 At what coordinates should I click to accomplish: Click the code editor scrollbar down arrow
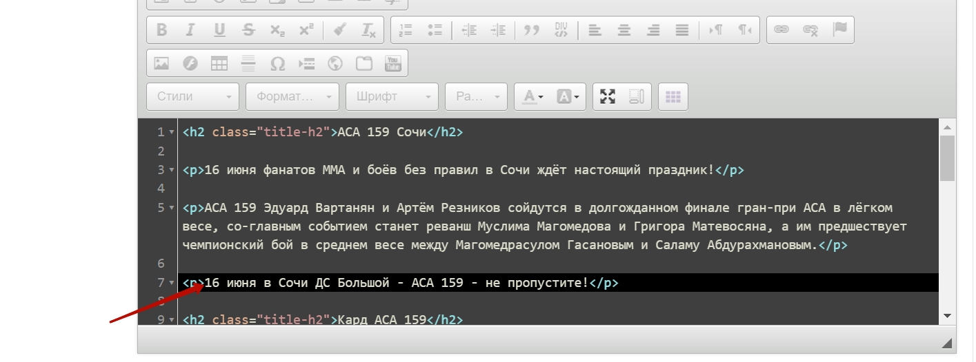pyautogui.click(x=947, y=315)
